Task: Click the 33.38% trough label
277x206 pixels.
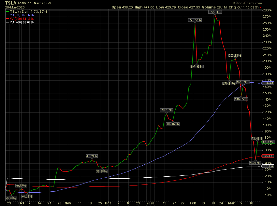Action: pyautogui.click(x=102, y=171)
